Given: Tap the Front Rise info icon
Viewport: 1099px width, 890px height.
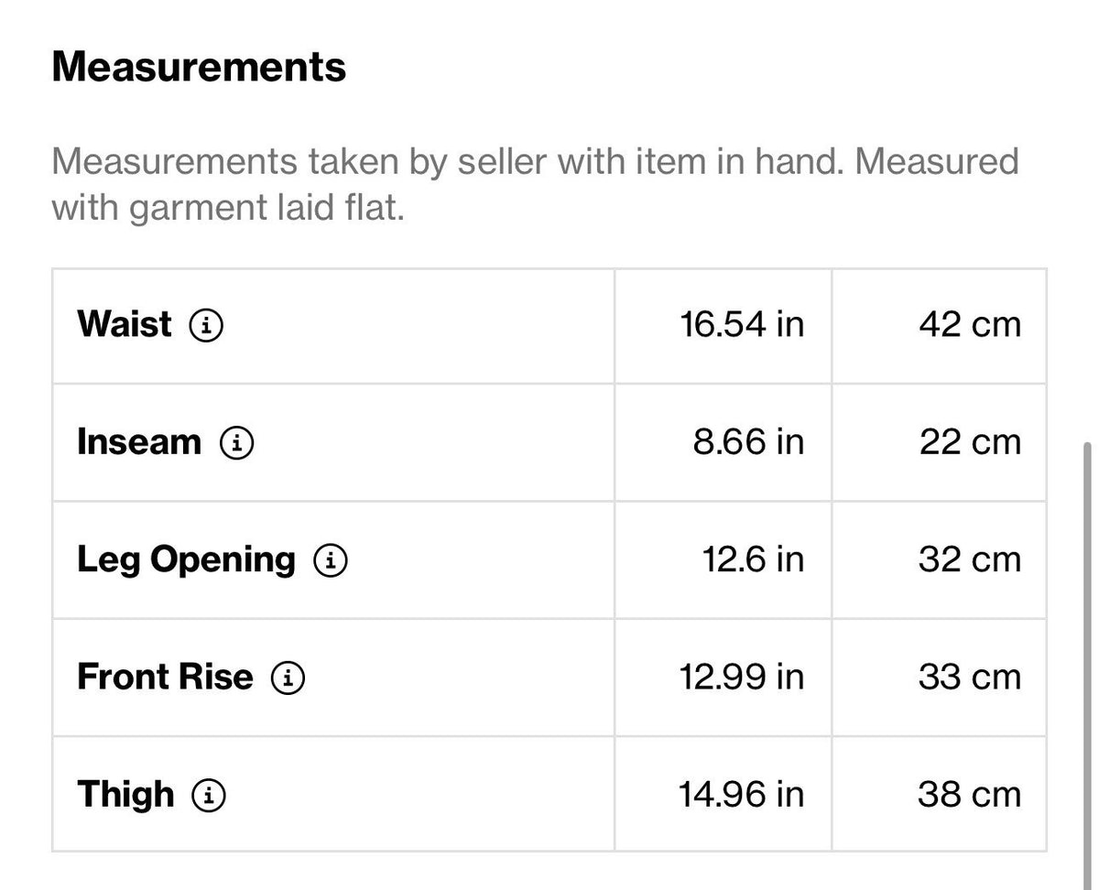Looking at the screenshot, I should [288, 678].
